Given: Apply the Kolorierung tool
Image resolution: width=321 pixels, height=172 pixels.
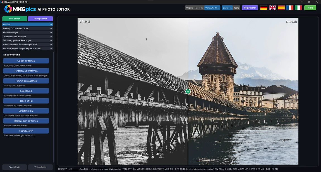Looking at the screenshot, I should coord(26,91).
